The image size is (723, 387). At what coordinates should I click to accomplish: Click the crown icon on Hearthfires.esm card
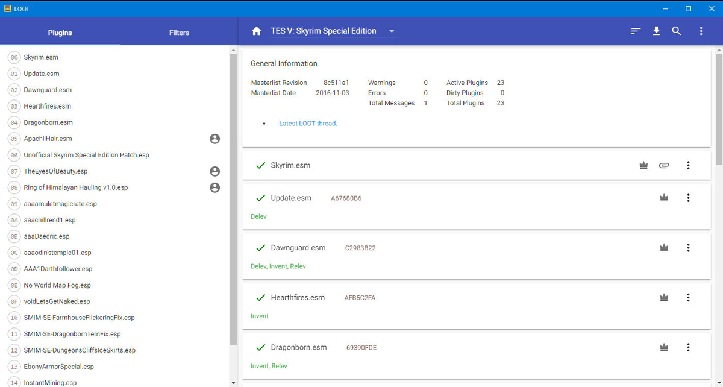(x=664, y=298)
